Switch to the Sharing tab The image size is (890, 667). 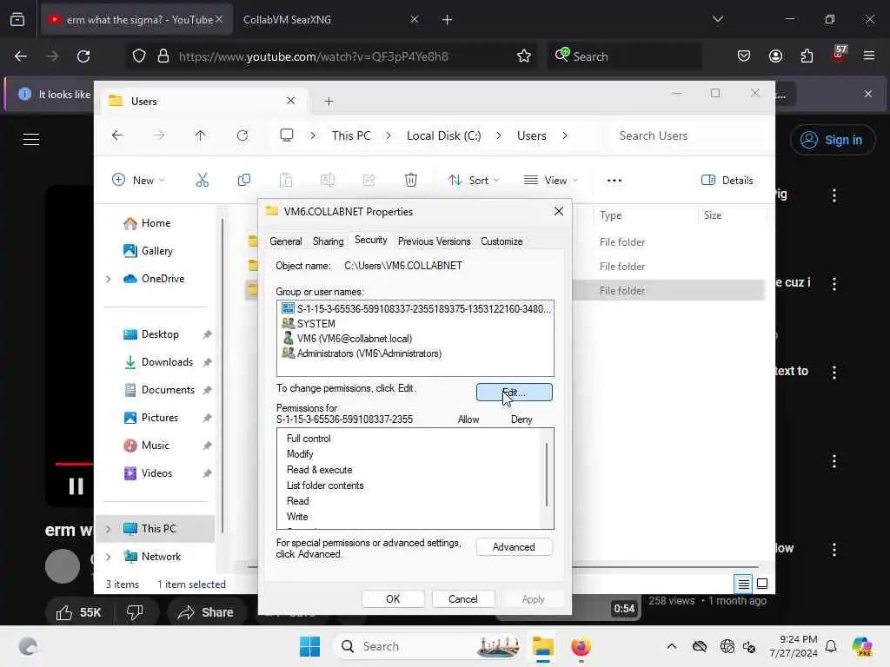click(x=328, y=241)
